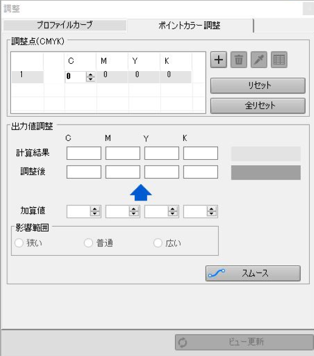Decrease 加算値 C spinner
This screenshot has height=356, width=314.
(x=95, y=214)
